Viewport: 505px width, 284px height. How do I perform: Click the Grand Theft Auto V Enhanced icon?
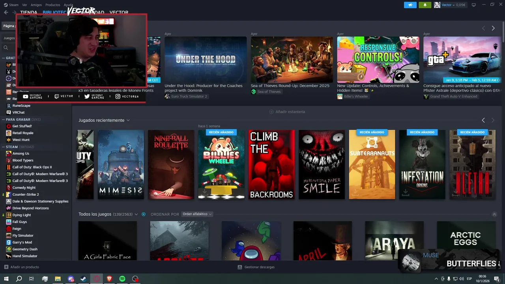426,96
